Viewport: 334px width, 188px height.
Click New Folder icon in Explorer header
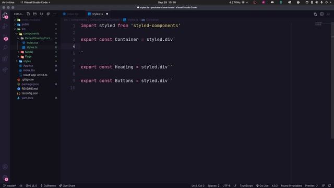(35, 14)
